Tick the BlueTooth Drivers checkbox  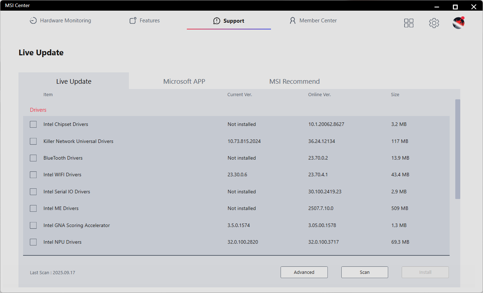(x=33, y=158)
